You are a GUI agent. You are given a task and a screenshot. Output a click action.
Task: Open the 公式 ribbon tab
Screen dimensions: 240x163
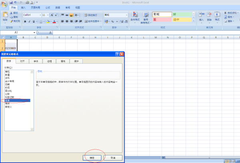(48, 8)
